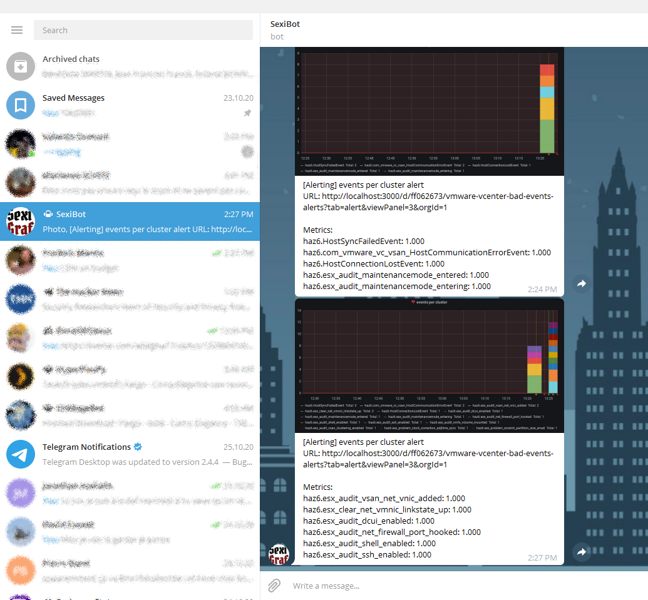Forward the 2:24 PM alert message

click(x=582, y=283)
